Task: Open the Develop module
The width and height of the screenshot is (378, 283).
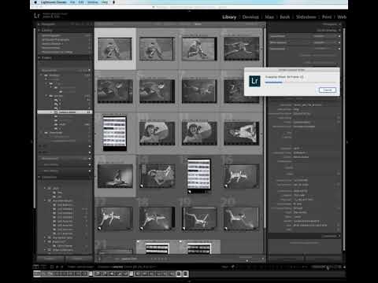Action: pyautogui.click(x=250, y=17)
